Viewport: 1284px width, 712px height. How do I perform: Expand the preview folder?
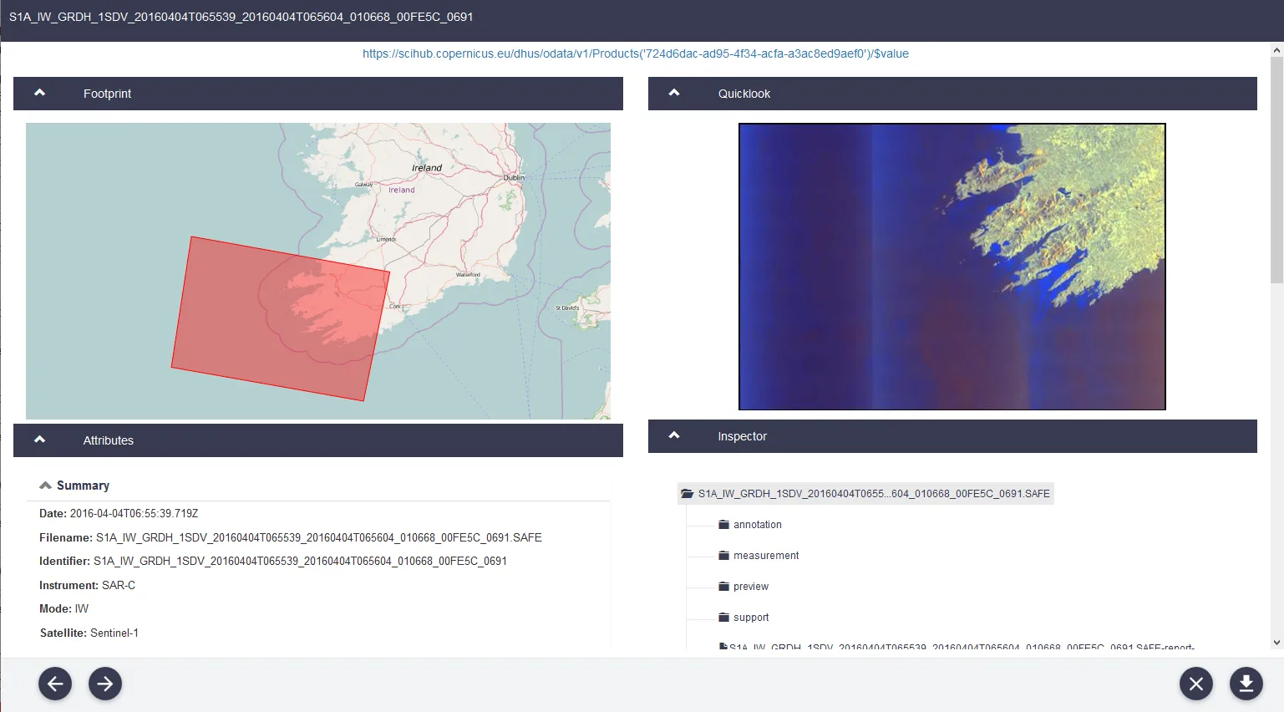tap(744, 587)
